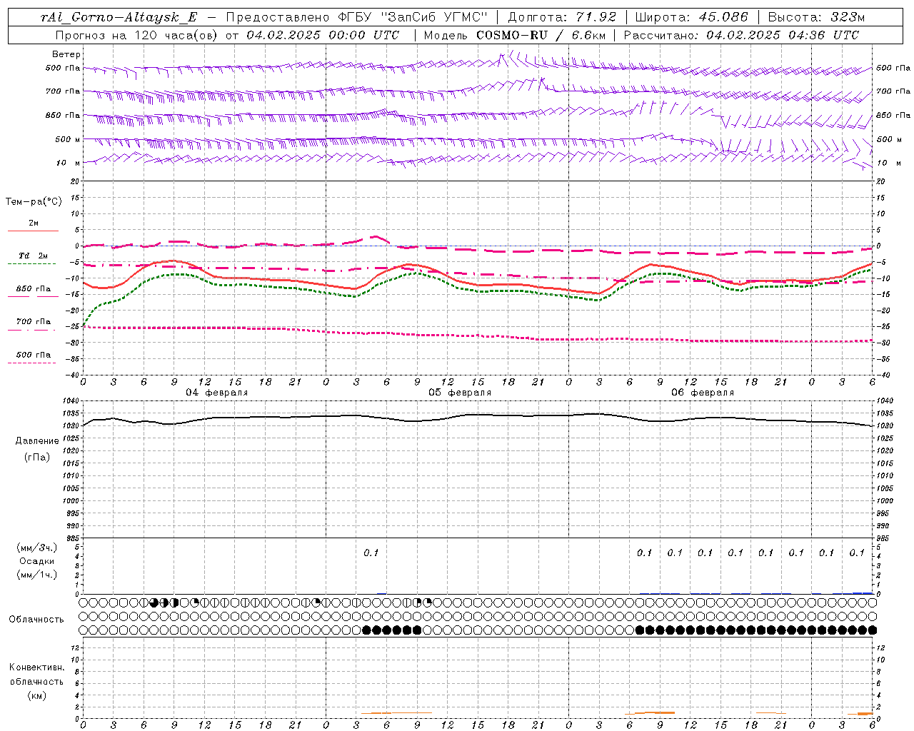Click the Тем-ра(°C) panel label

pos(34,202)
